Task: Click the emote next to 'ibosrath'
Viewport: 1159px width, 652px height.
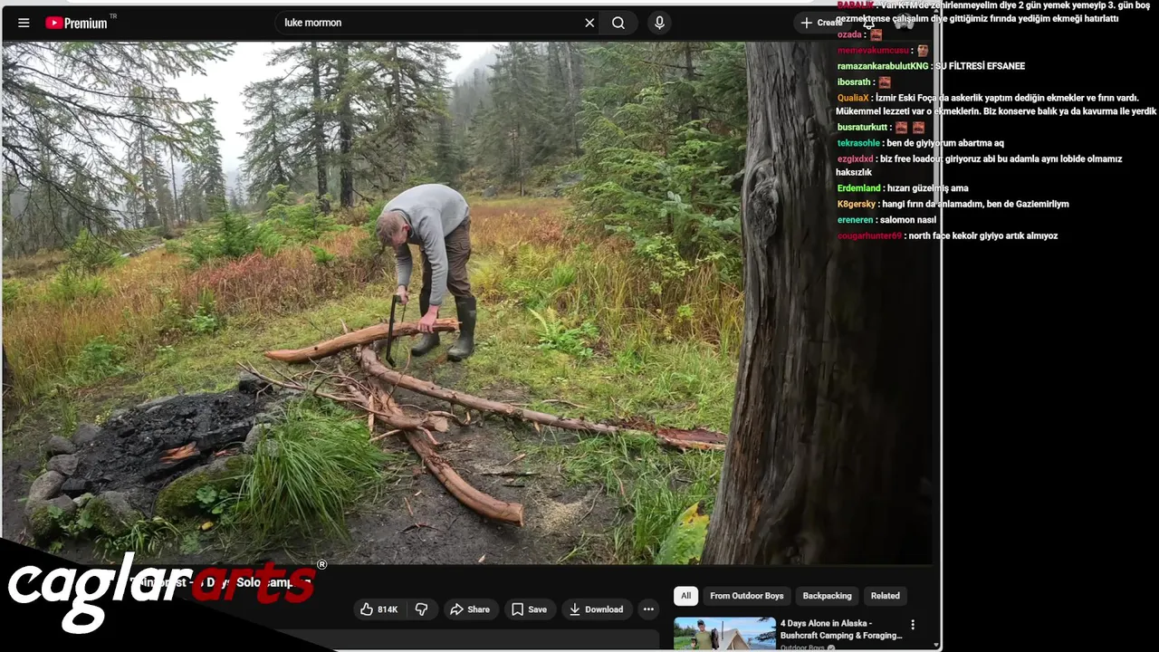Action: (x=885, y=82)
